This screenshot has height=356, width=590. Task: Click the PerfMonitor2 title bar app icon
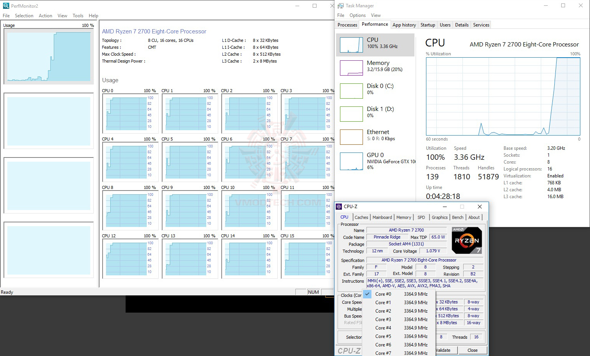tap(6, 6)
